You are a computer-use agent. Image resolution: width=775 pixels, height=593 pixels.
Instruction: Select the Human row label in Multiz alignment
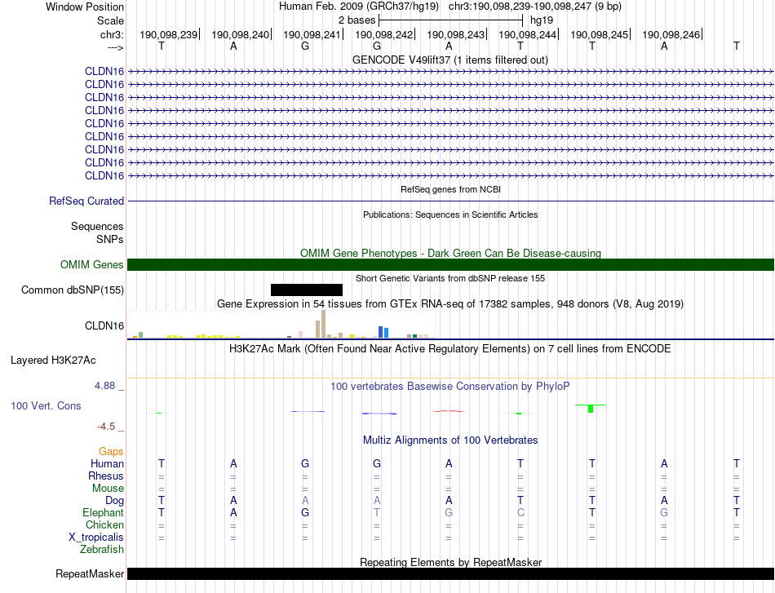coord(107,463)
